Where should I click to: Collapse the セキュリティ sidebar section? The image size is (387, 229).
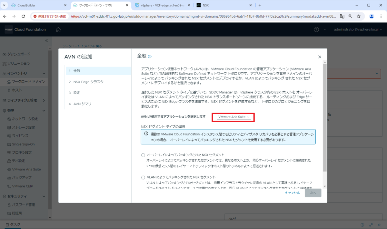pos(44,196)
